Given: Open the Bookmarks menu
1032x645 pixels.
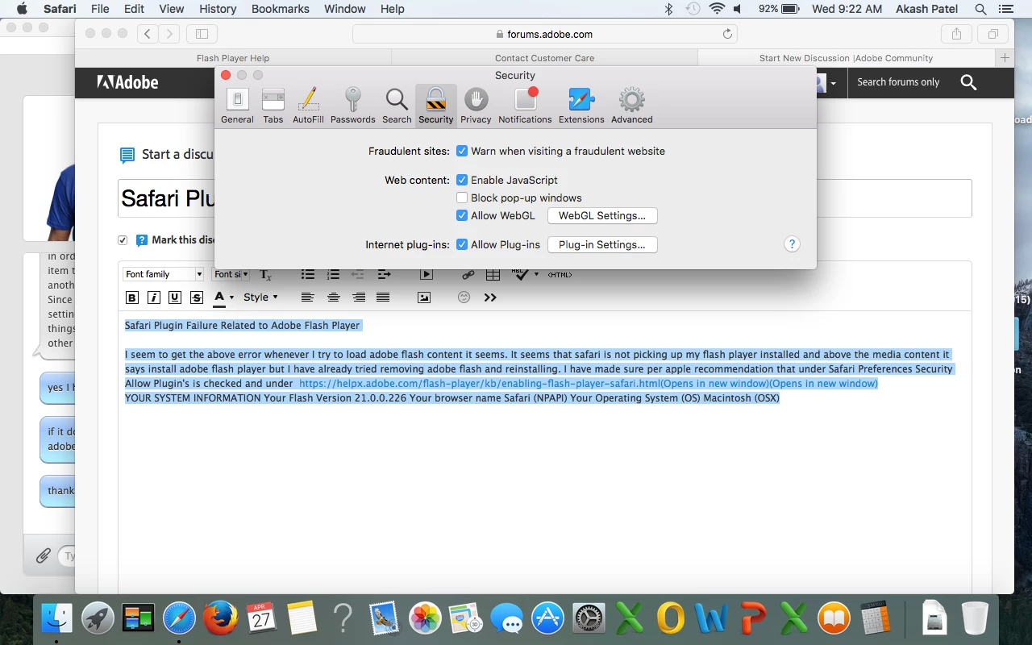Looking at the screenshot, I should tap(280, 9).
